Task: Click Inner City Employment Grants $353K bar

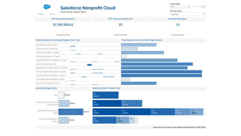Action: click(63, 120)
